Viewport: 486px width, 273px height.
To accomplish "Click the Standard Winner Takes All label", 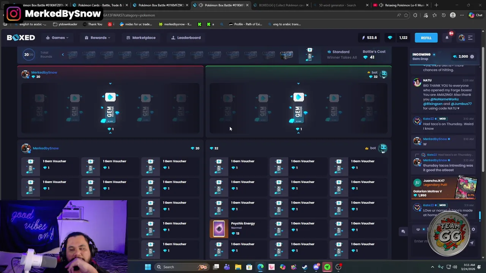I will pyautogui.click(x=342, y=55).
